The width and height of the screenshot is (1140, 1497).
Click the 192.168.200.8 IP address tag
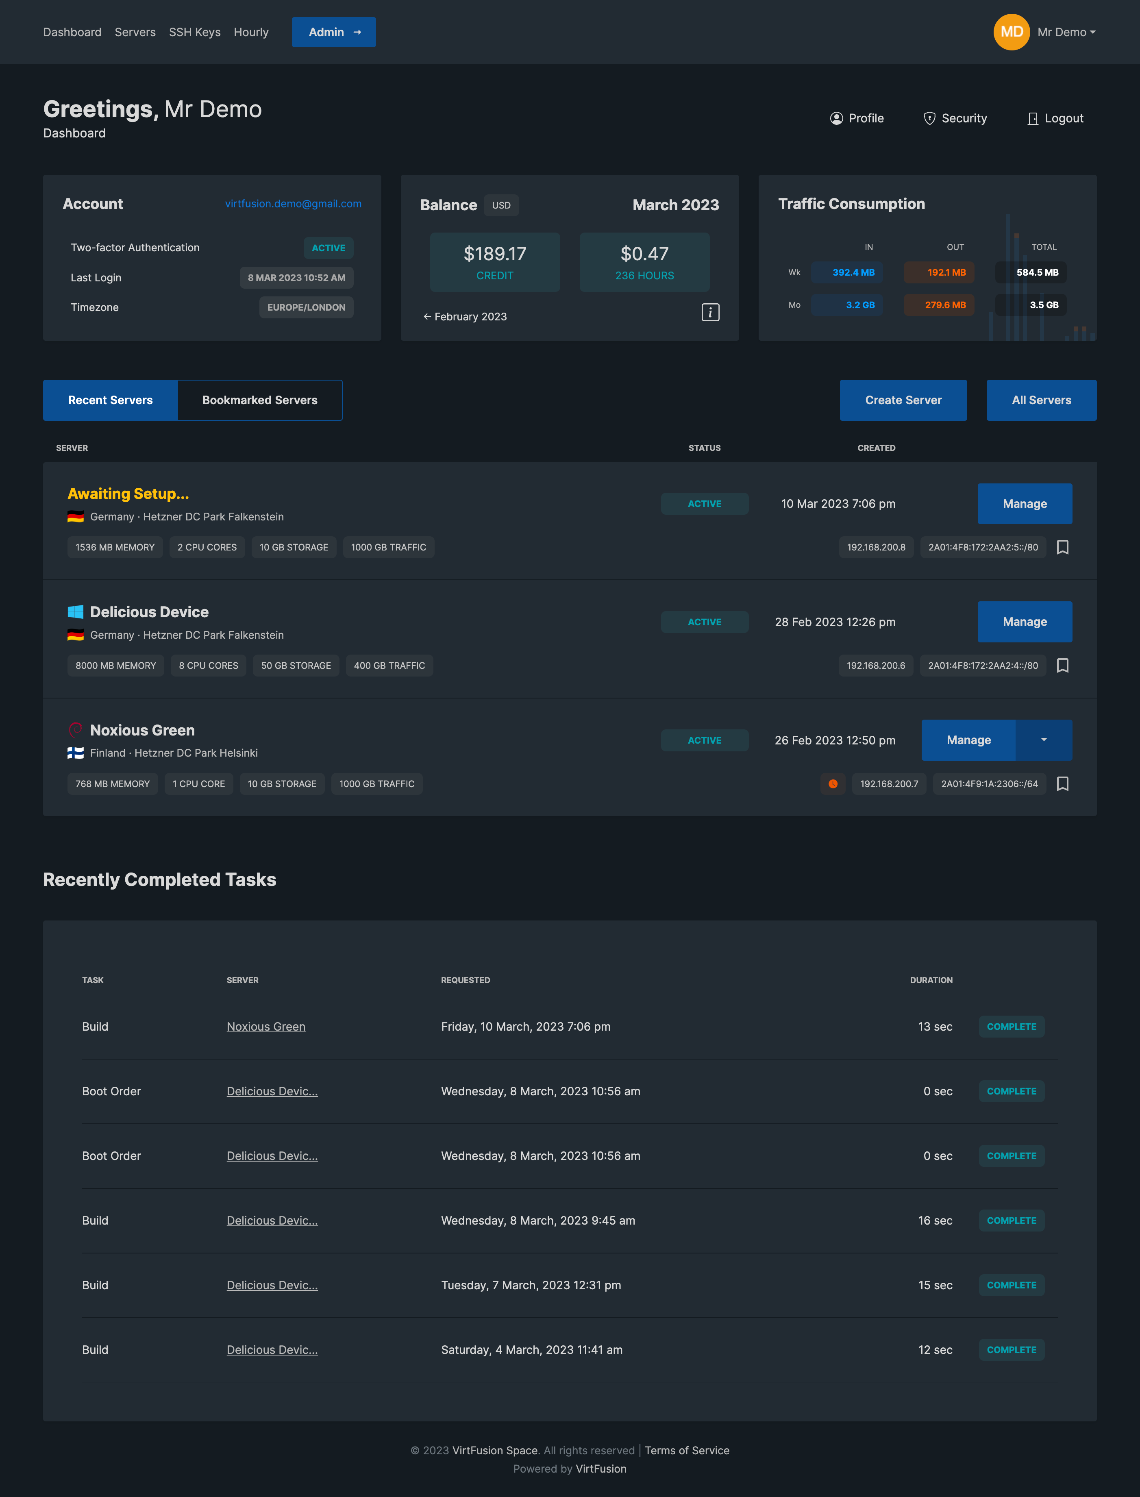875,547
